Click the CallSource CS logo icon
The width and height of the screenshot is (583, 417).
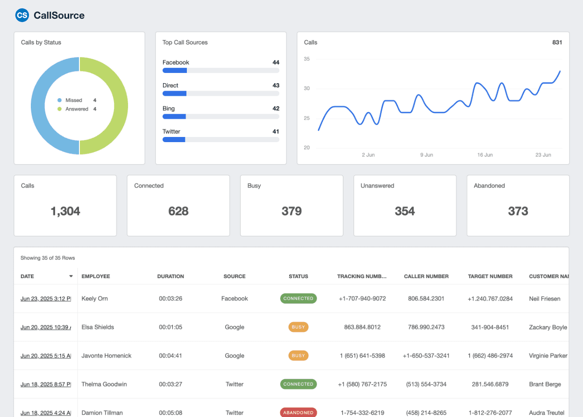(x=22, y=15)
